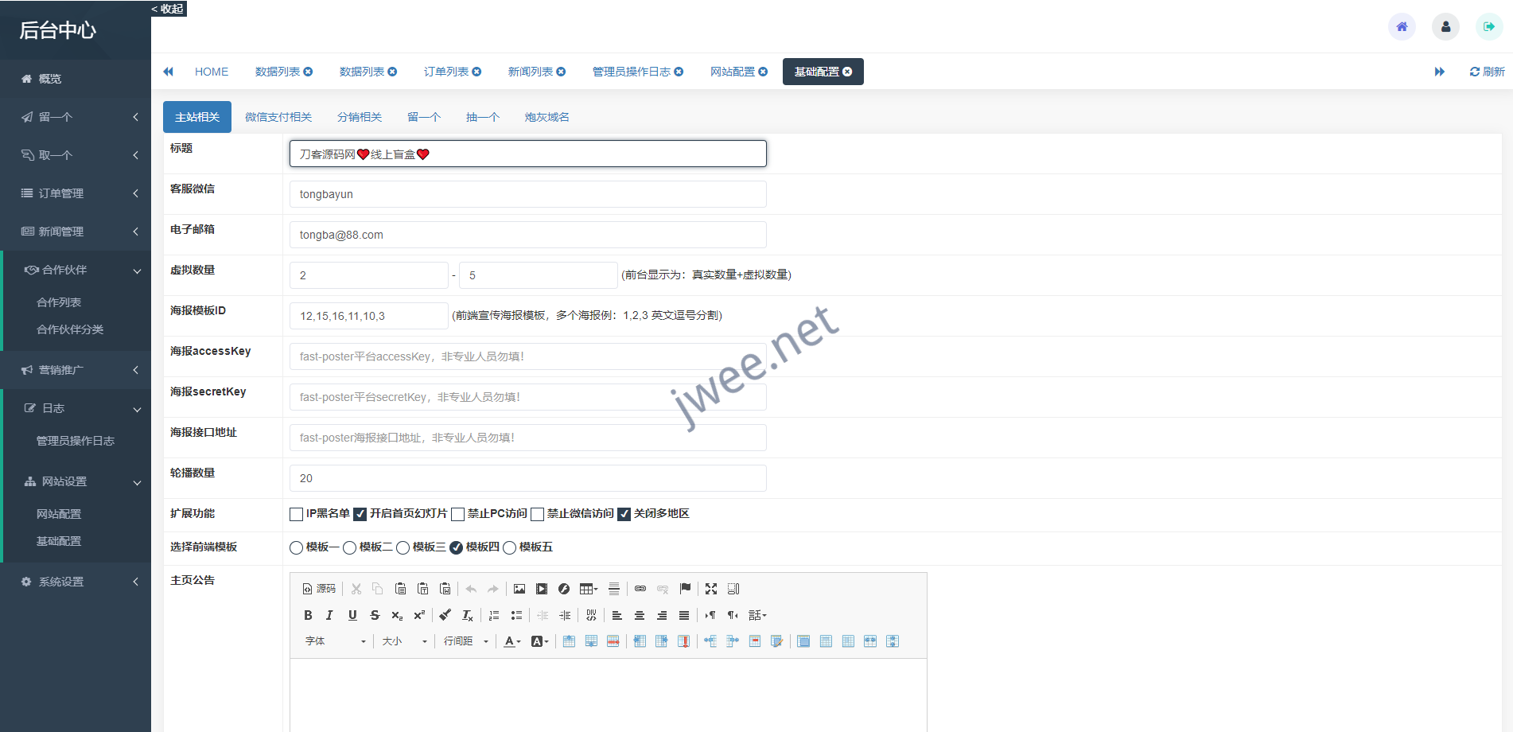Screen dimensions: 1513x732
Task: Switch to the 分销相关 tab
Action: click(360, 117)
